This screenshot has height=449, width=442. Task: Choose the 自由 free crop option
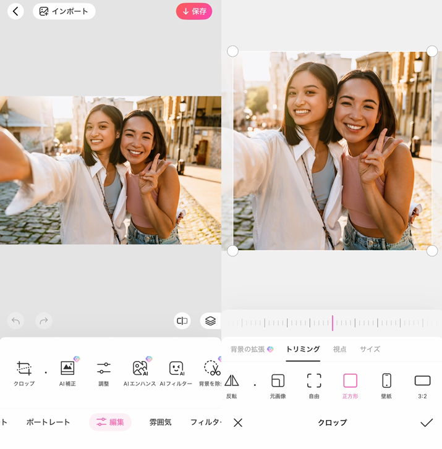tap(314, 386)
